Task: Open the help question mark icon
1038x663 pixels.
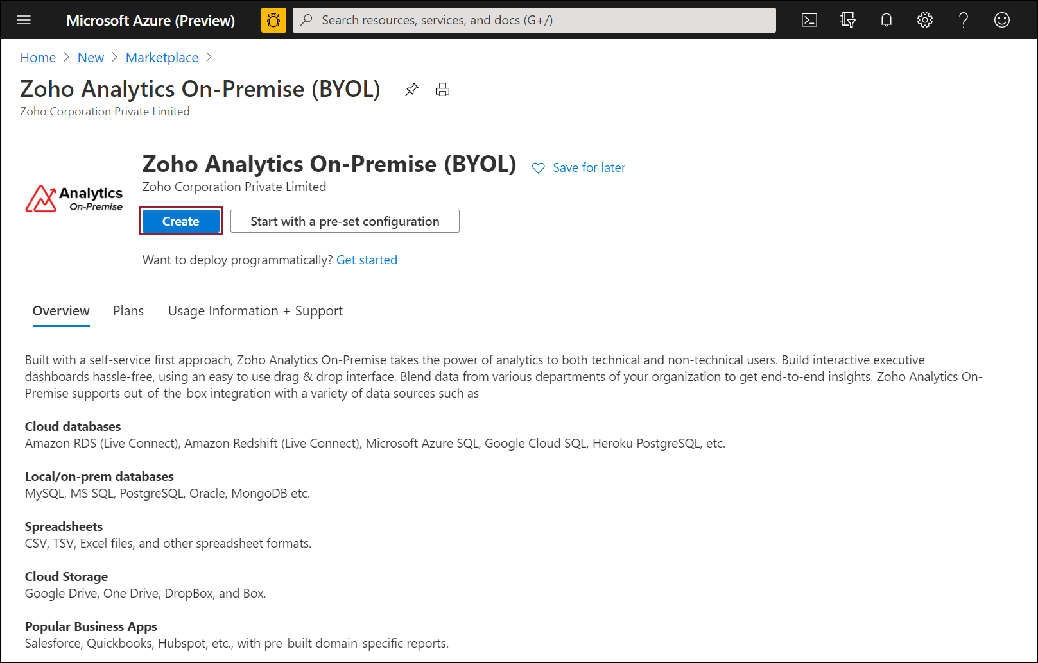Action: [x=964, y=20]
